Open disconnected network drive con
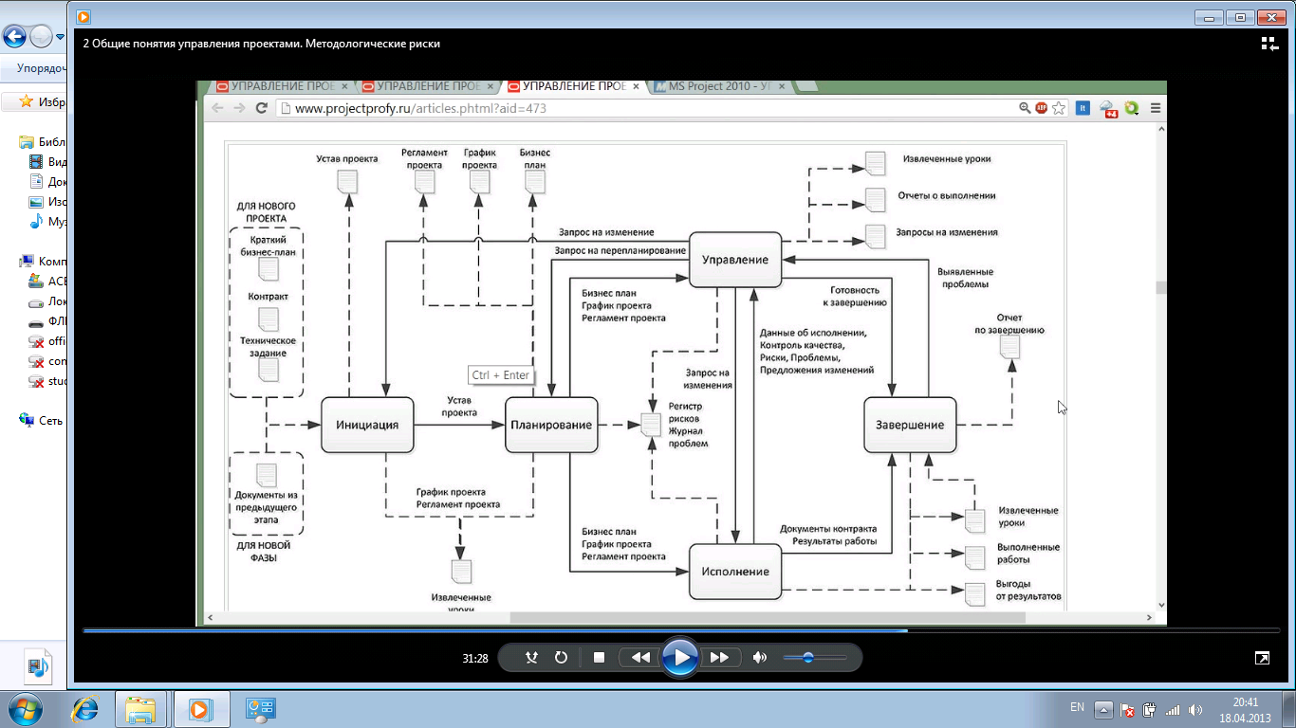This screenshot has height=728, width=1296. point(37,361)
